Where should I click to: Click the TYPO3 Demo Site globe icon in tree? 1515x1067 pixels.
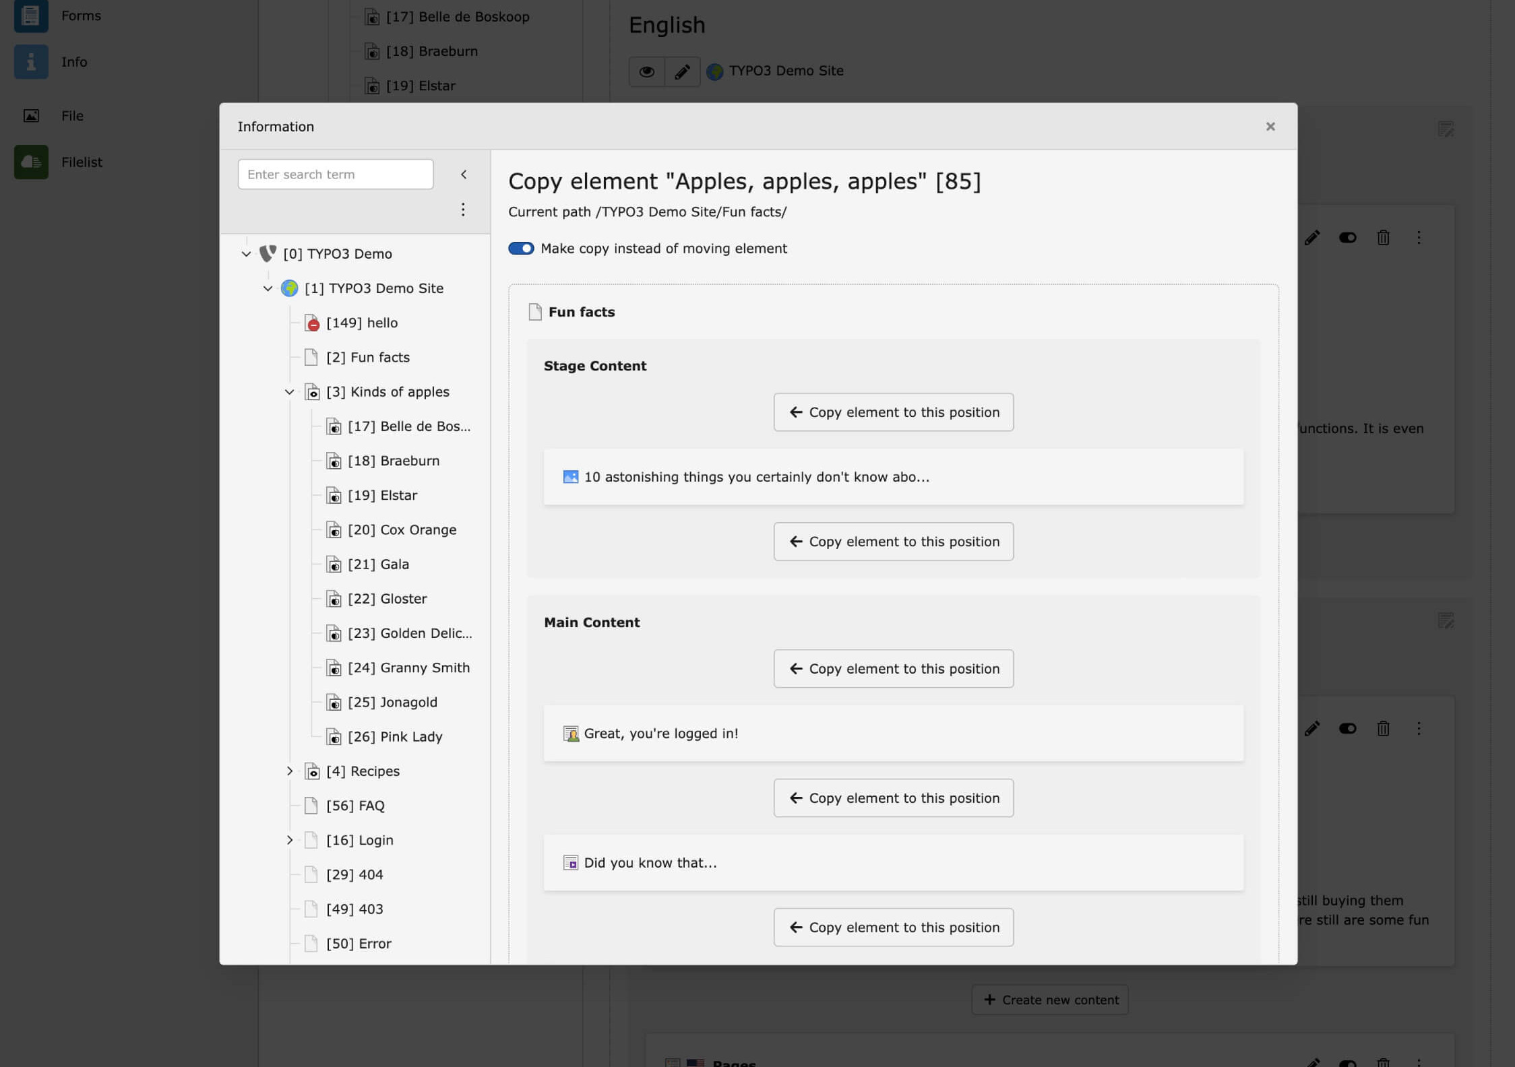[x=290, y=288]
